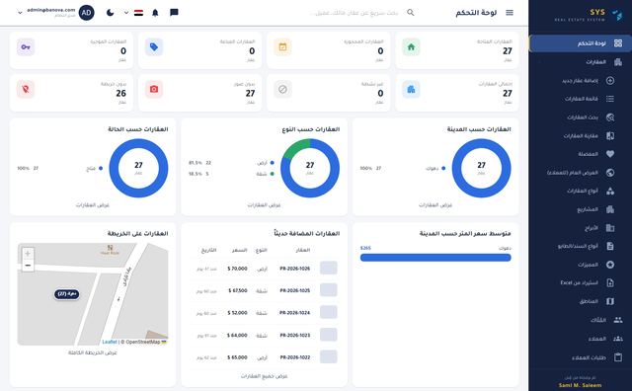632x391 pixels.
Task: Expand the admin@banova.com user account menu
Action: pyautogui.click(x=55, y=13)
